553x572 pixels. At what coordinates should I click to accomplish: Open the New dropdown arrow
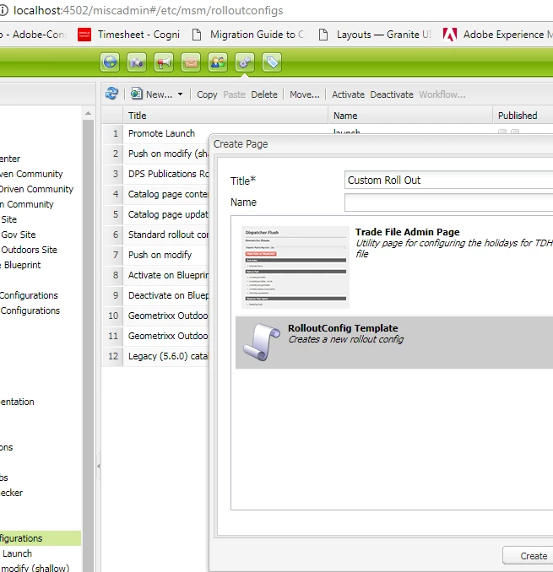[x=181, y=94]
